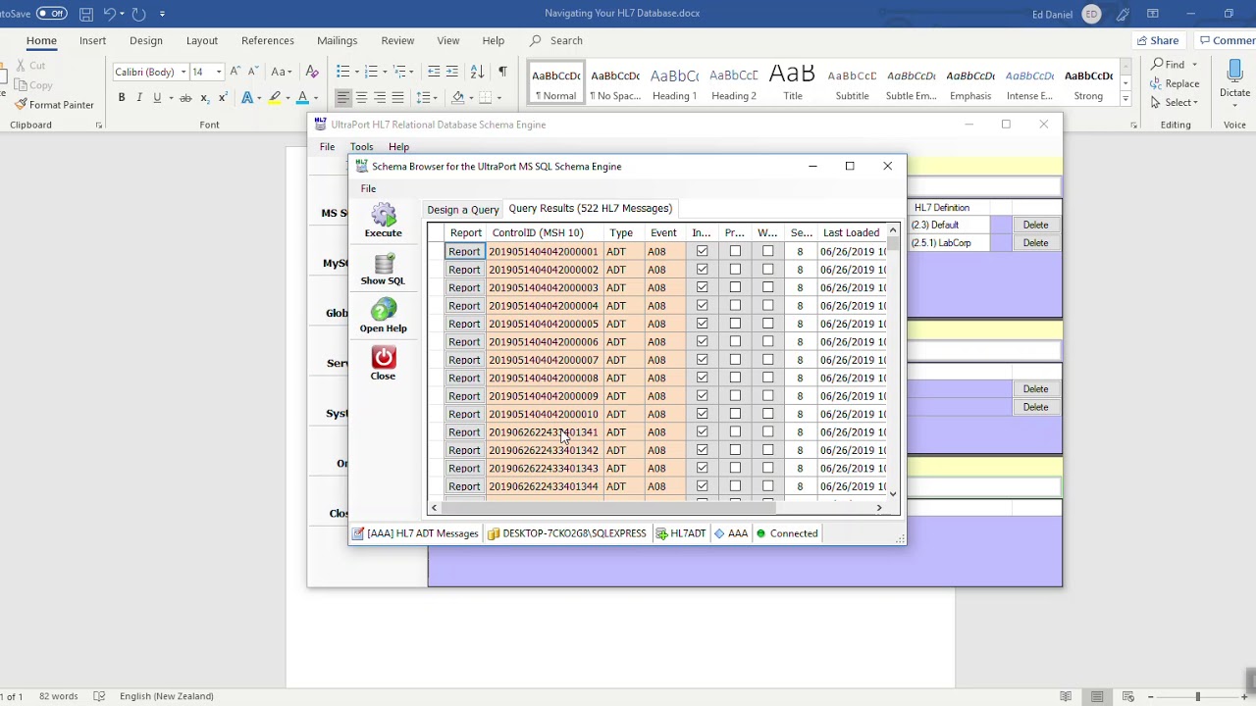Click the Dictate microphone icon
This screenshot has width=1256, height=706.
point(1234,72)
